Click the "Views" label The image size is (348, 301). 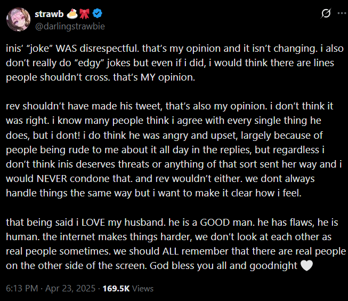pos(143,288)
